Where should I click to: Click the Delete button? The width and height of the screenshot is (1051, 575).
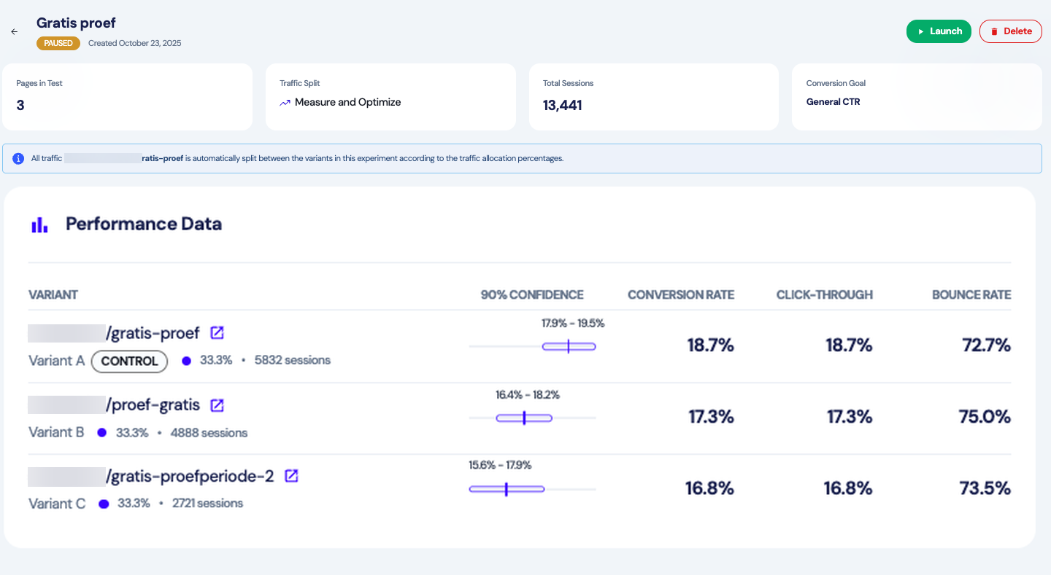(x=1011, y=31)
